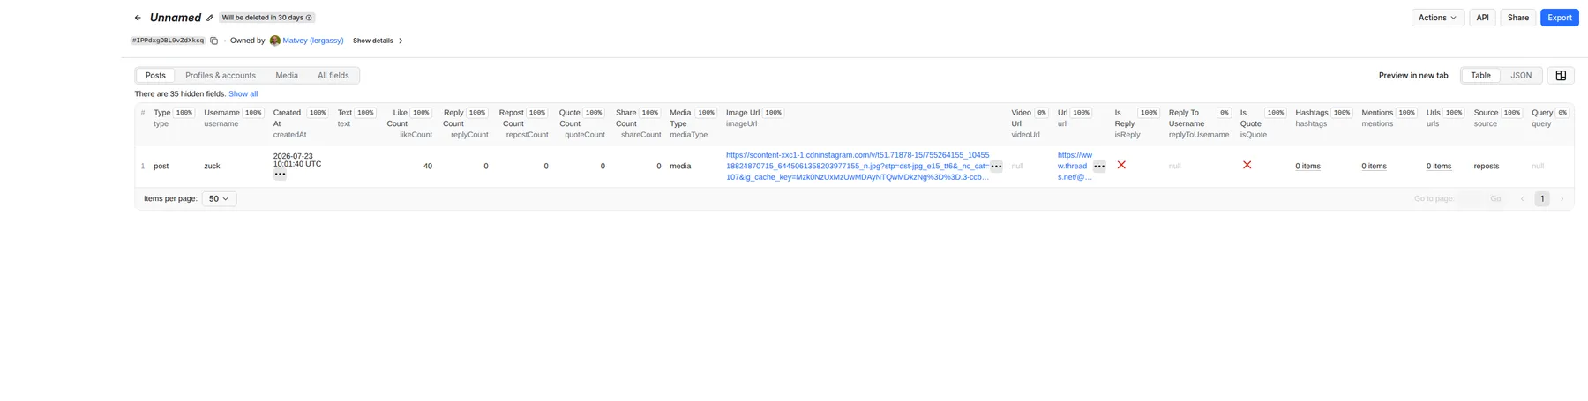Click the red X in Is Reply column
Image resolution: width=1588 pixels, height=401 pixels.
coord(1121,165)
